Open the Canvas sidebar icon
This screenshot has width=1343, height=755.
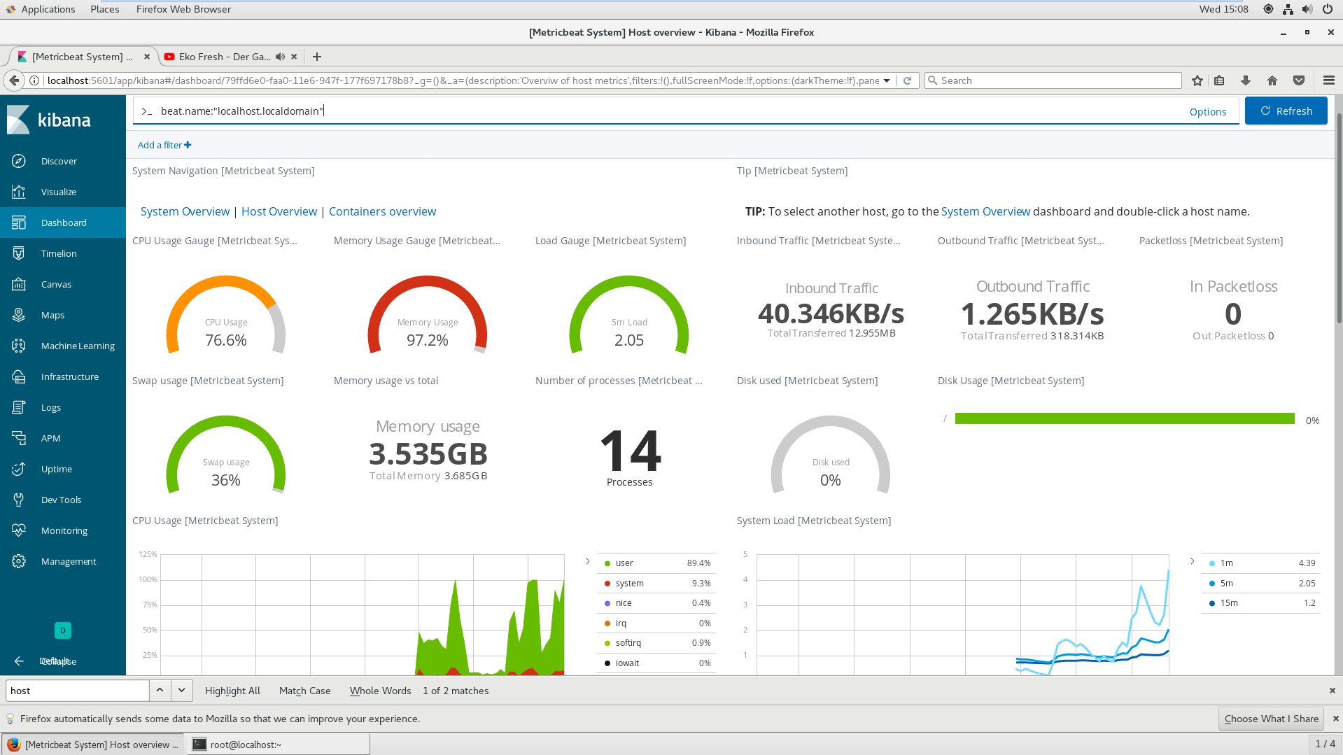click(x=19, y=284)
